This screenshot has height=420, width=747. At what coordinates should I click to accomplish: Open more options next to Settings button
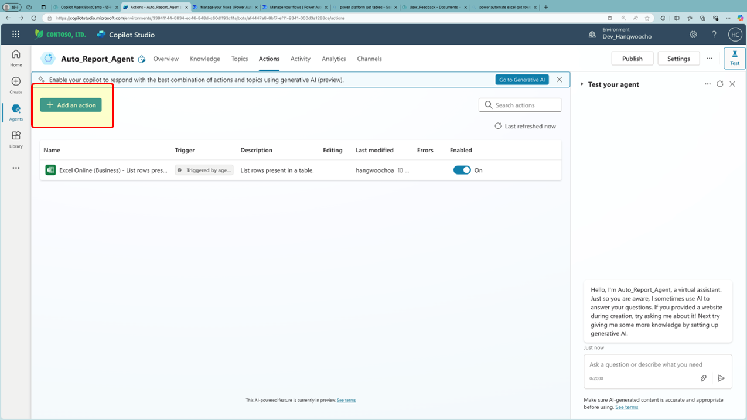[710, 59]
